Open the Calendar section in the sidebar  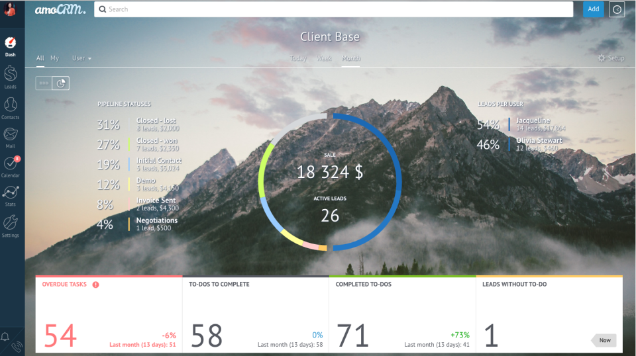pos(10,167)
